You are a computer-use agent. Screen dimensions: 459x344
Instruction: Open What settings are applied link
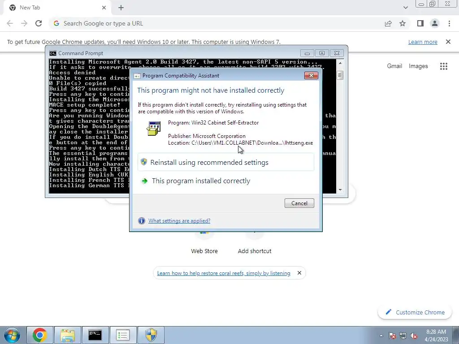(179, 221)
